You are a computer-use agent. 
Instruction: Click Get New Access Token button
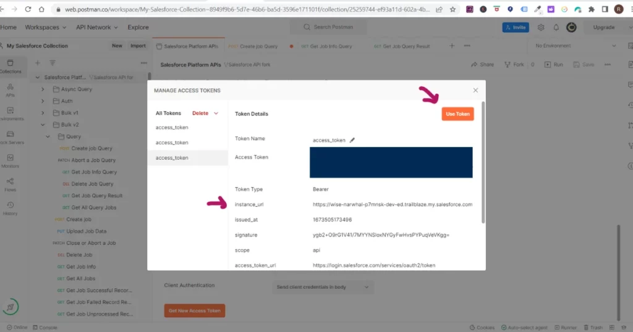(195, 310)
